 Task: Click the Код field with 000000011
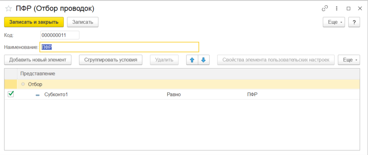tap(59, 35)
